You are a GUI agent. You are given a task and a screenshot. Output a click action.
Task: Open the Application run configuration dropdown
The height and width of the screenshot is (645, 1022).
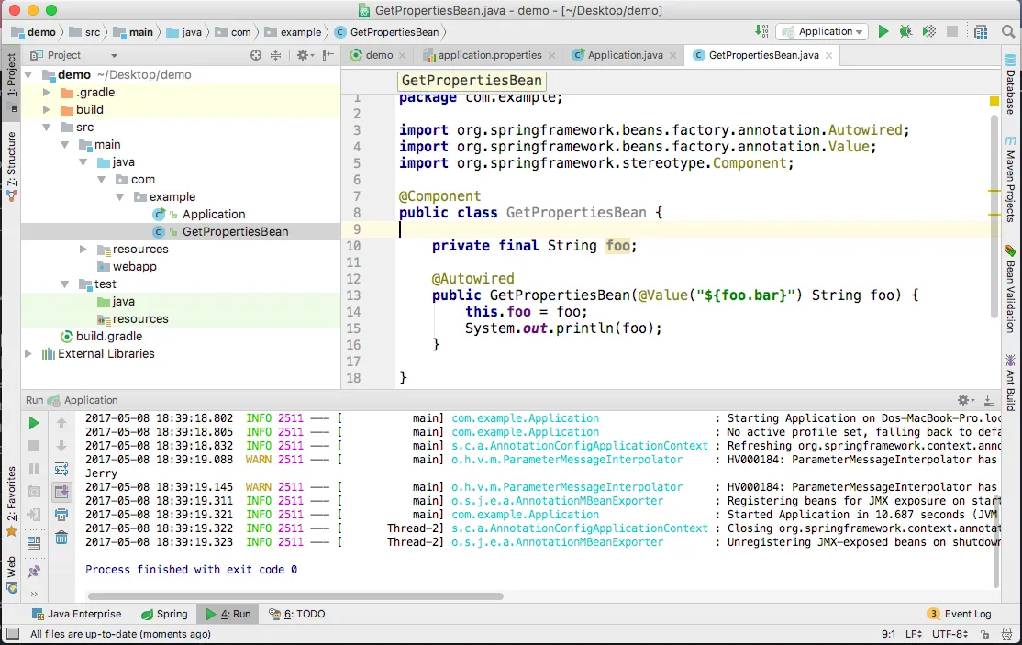[822, 32]
